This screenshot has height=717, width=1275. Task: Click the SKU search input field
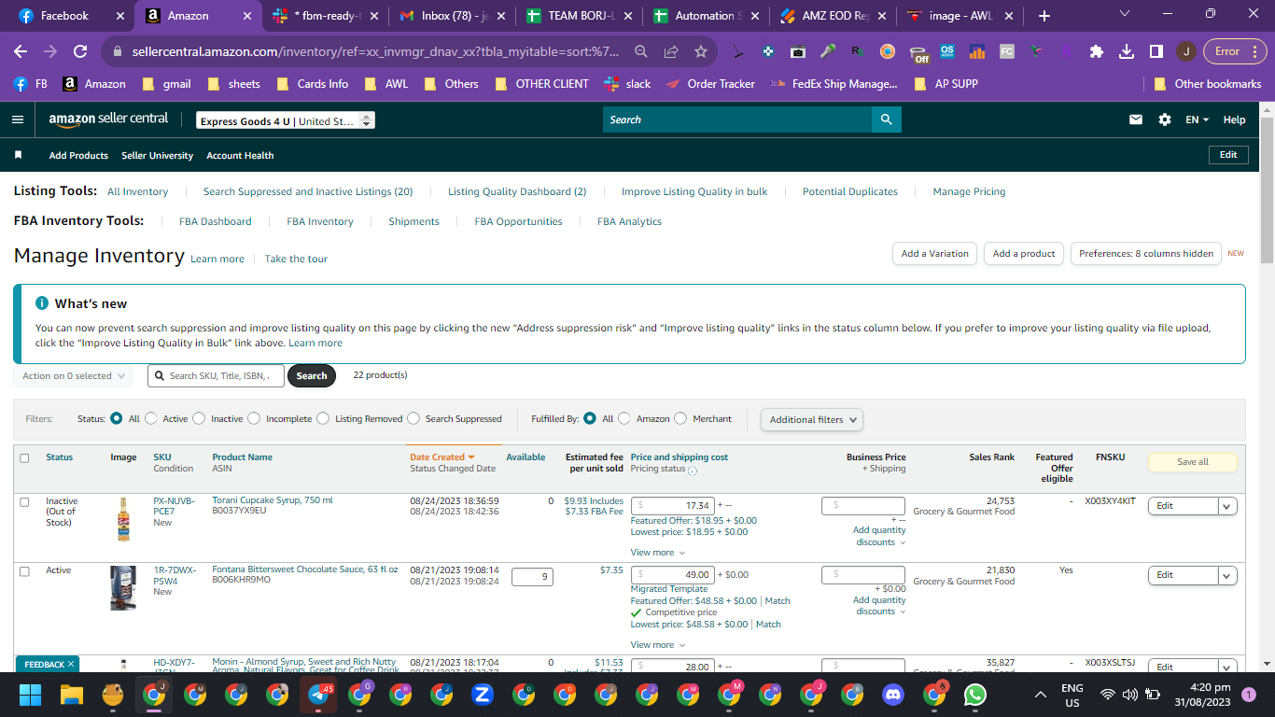tap(215, 376)
